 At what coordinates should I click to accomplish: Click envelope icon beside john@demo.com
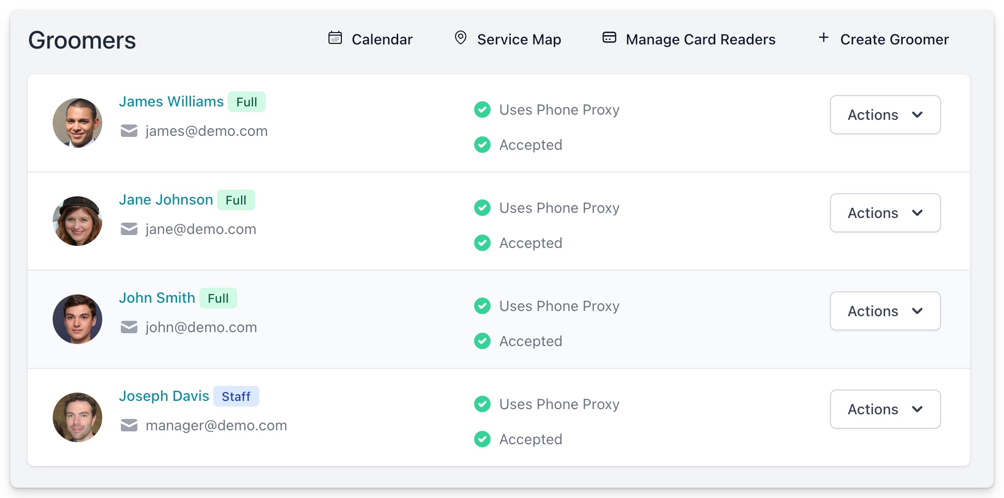click(129, 328)
